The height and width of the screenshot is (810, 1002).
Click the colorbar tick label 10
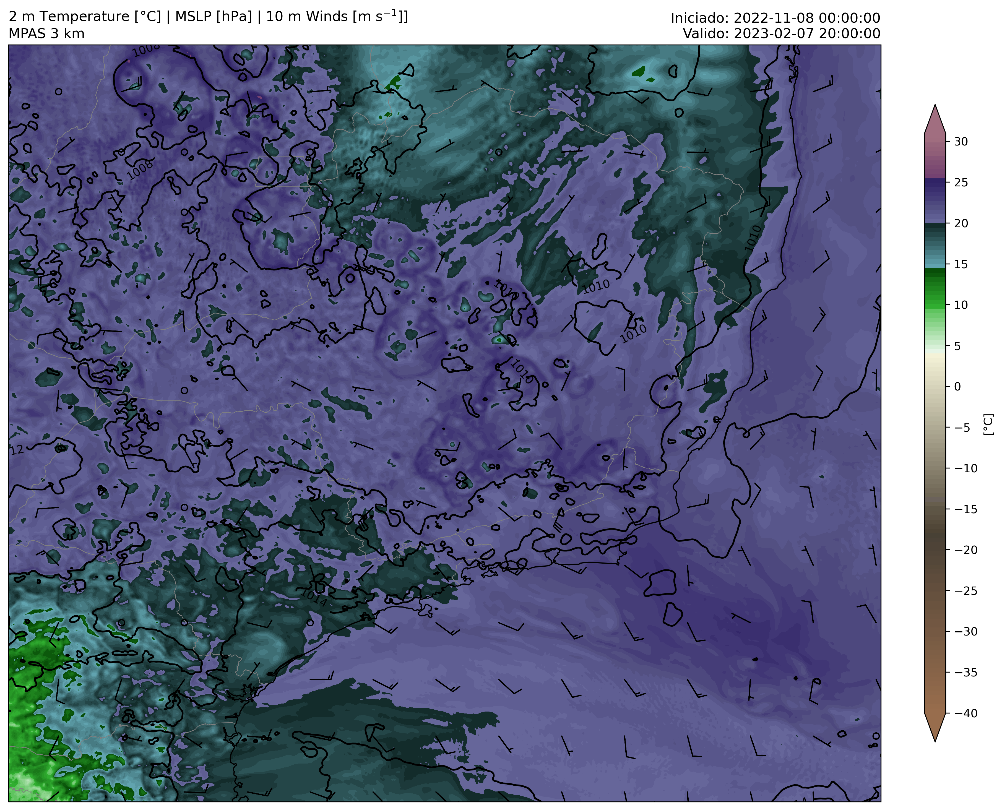click(x=961, y=305)
